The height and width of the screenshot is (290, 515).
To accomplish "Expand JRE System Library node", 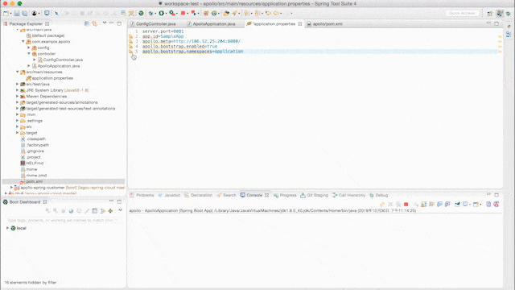I will [18, 90].
